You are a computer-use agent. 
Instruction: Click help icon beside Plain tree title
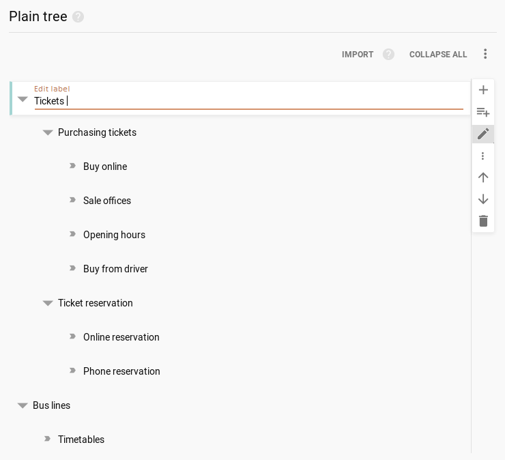[78, 17]
